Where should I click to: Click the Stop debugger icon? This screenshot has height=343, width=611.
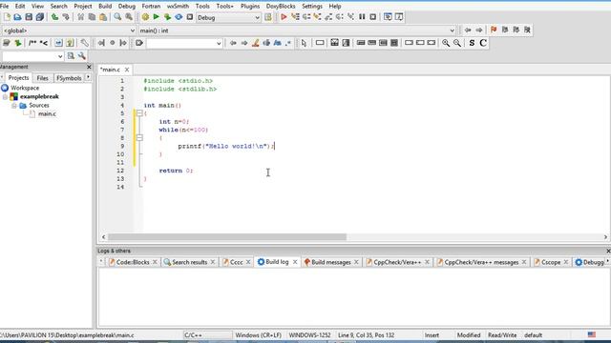(373, 17)
